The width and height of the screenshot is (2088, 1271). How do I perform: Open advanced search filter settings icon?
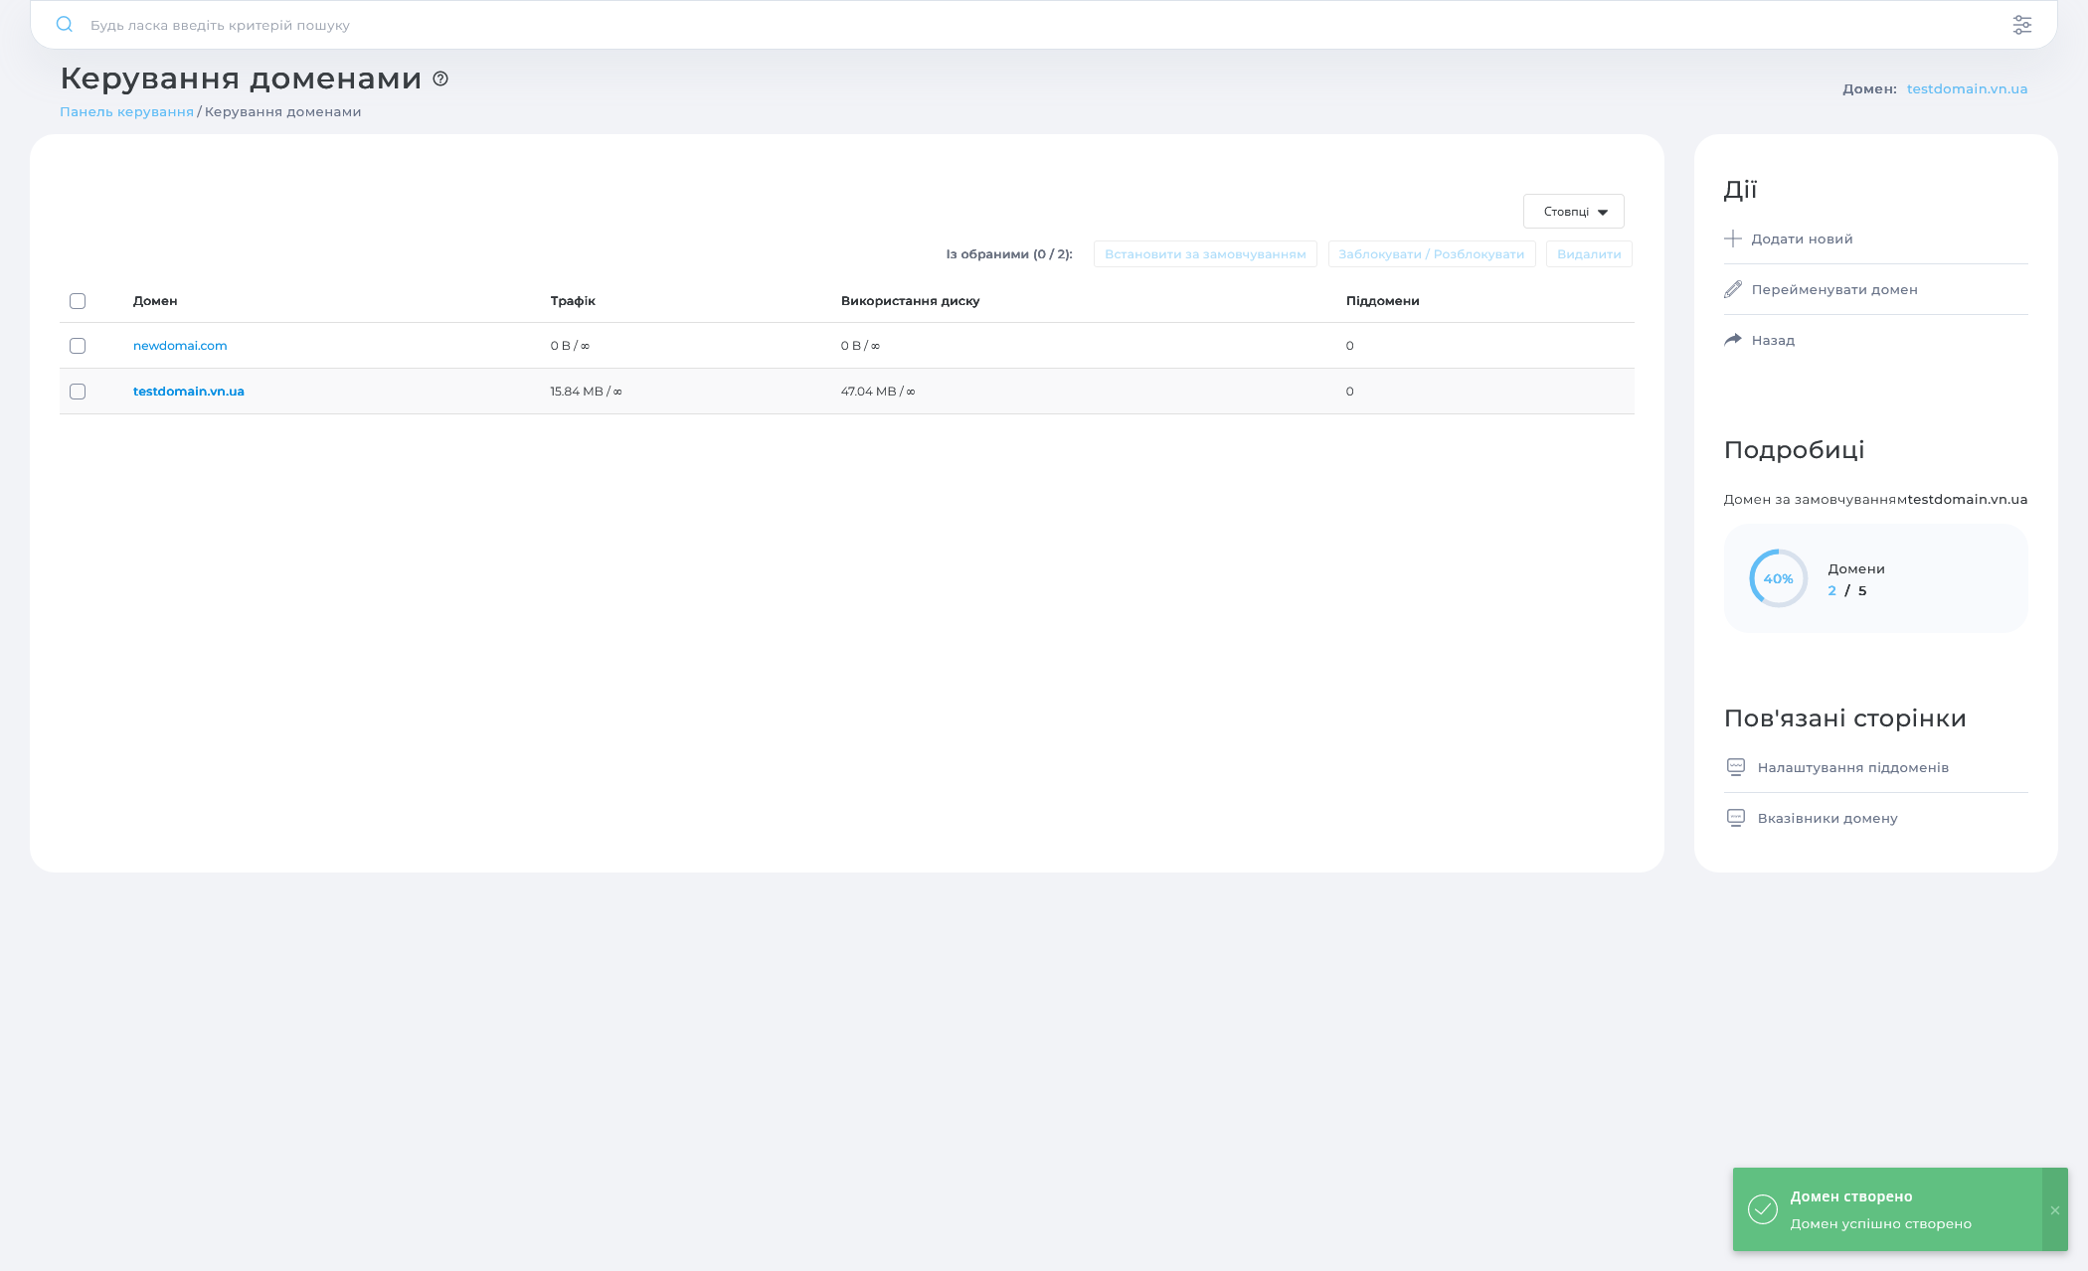coord(2021,25)
